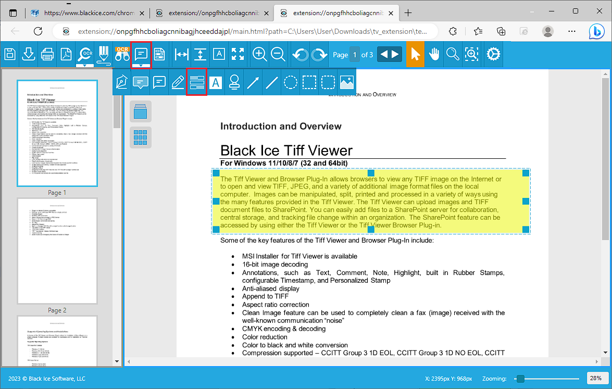Rotate the page clockwise
Screen dimensions: 612x389
click(319, 54)
